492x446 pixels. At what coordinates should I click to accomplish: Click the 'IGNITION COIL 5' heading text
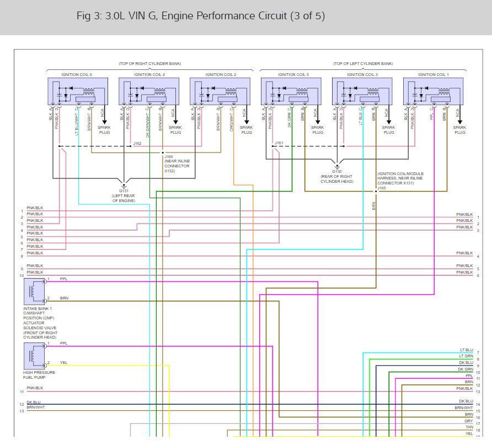pos(293,74)
